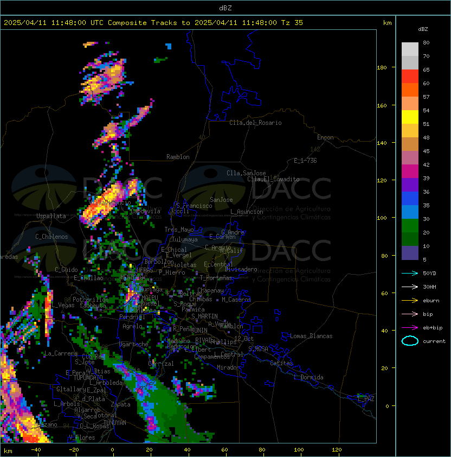This screenshot has width=451, height=457.
Task: Choose the light blue 35–30 dBZ legend swatch
Action: click(x=410, y=212)
